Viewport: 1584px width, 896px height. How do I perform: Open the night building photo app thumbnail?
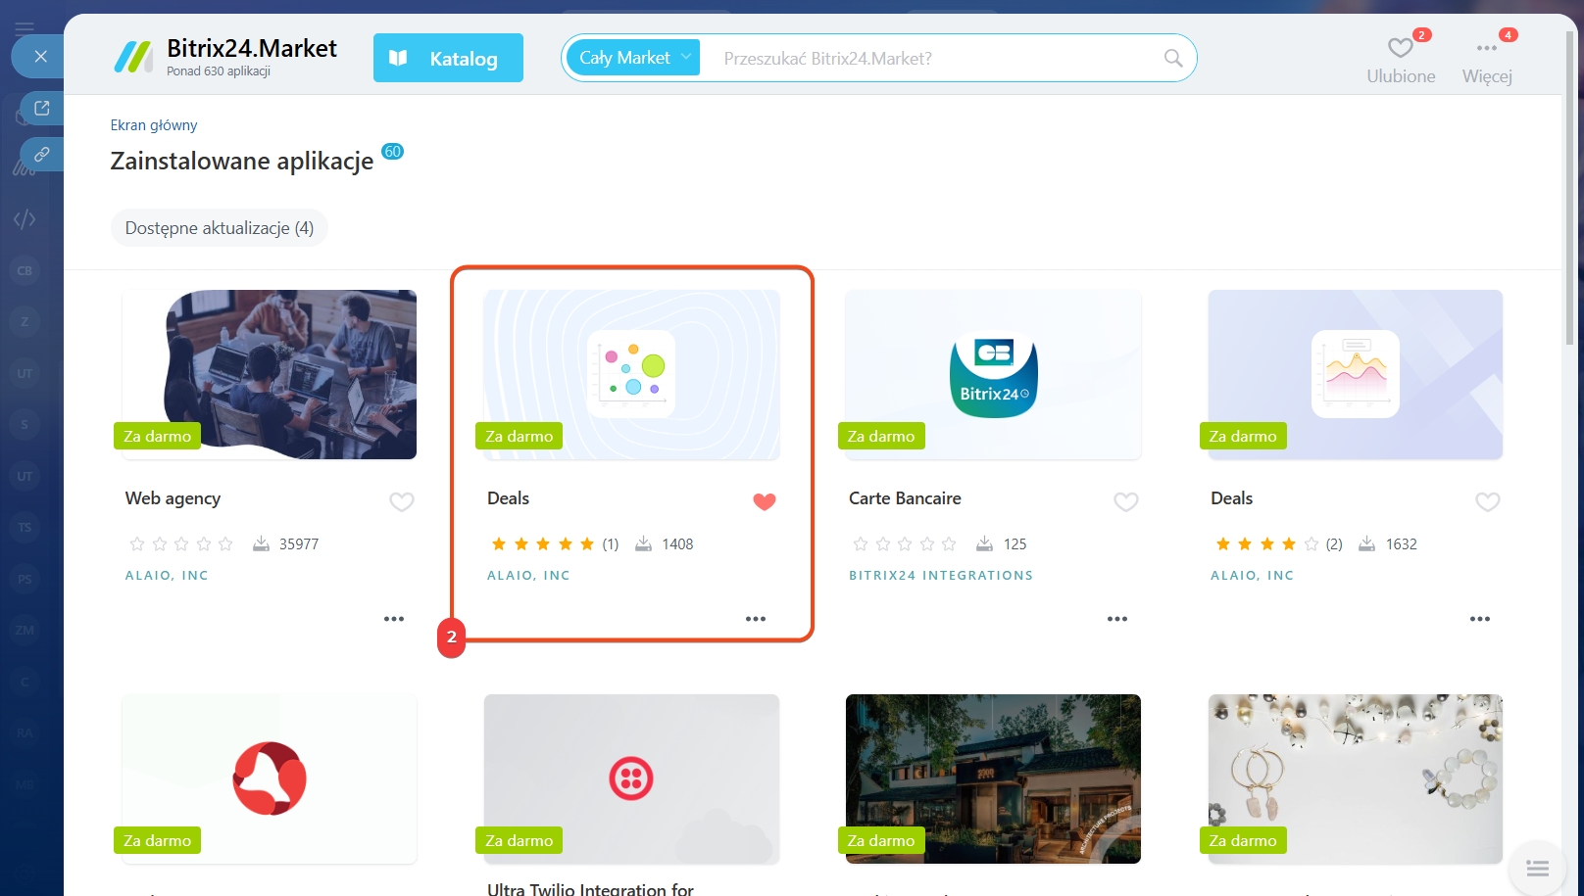[994, 778]
